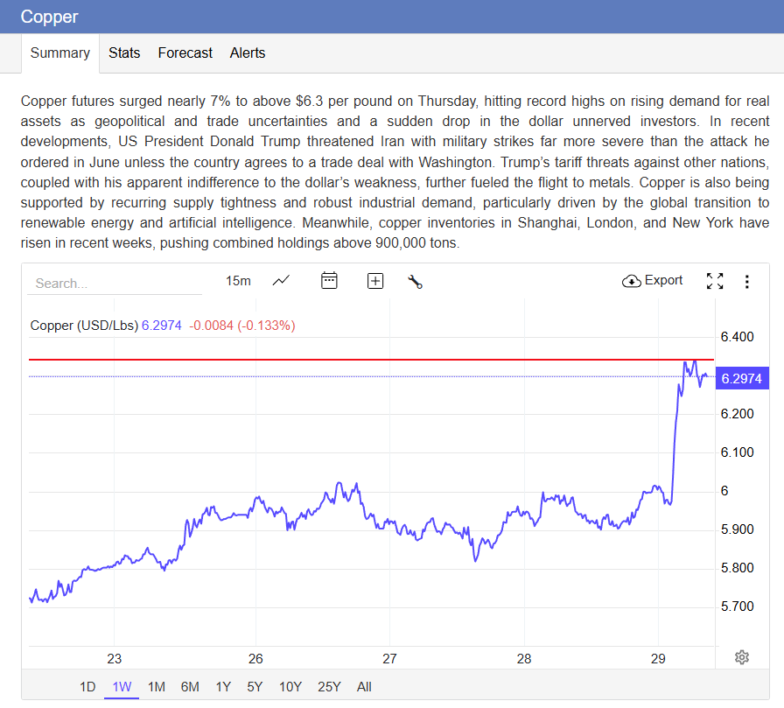
Task: Open the Alerts tab
Action: pos(248,53)
